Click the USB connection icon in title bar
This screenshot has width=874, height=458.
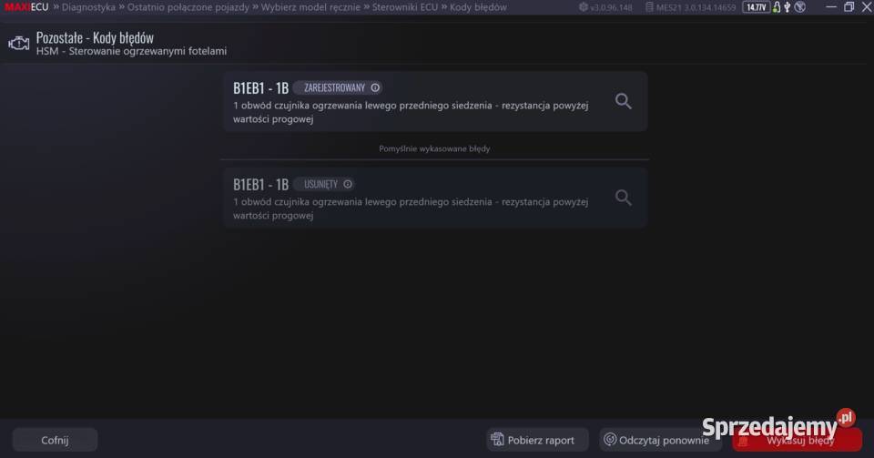pos(787,7)
